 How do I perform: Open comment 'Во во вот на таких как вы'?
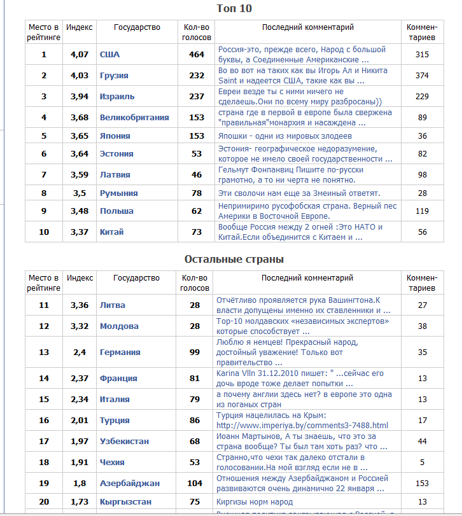[303, 76]
